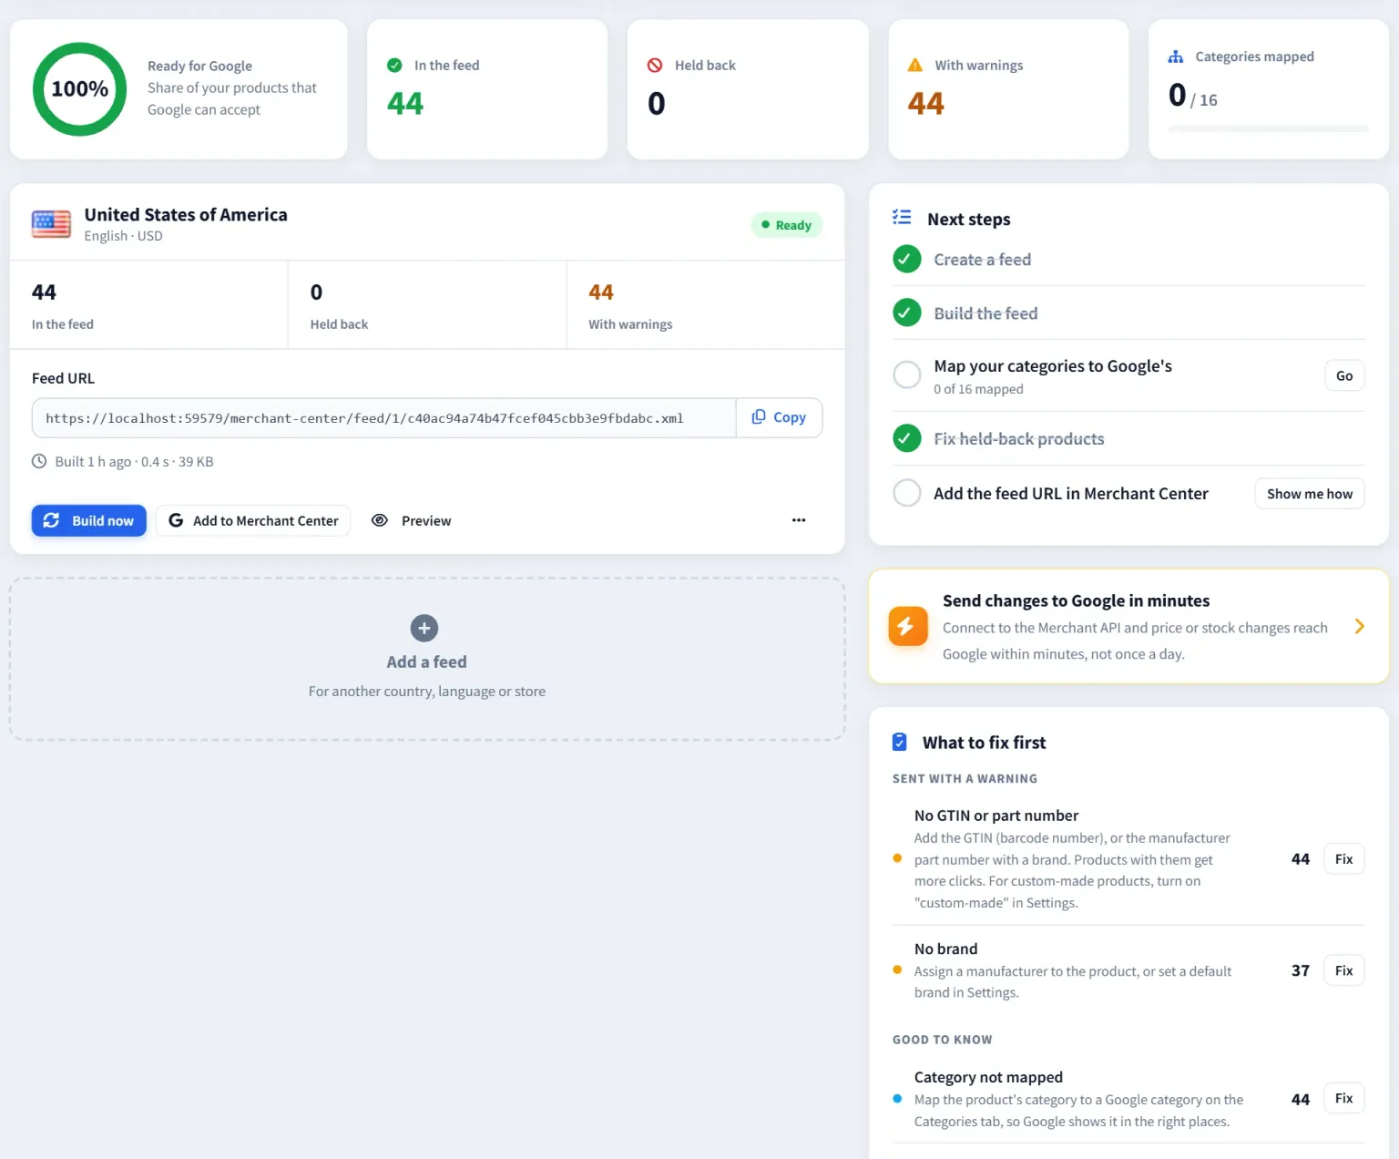Click Show me how button

pos(1310,494)
